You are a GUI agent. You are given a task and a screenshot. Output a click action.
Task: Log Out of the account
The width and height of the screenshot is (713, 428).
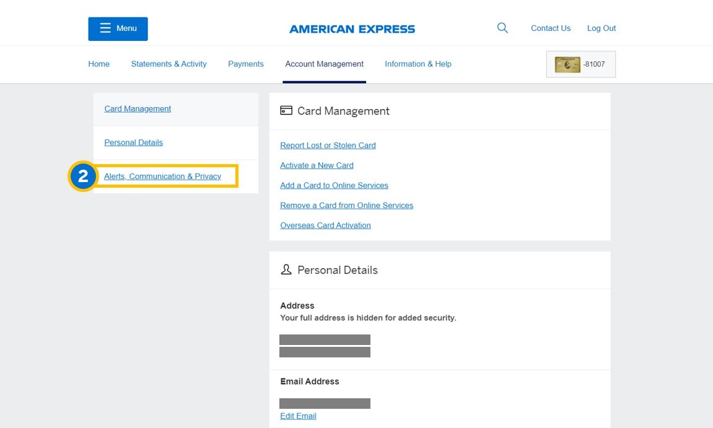coord(601,28)
